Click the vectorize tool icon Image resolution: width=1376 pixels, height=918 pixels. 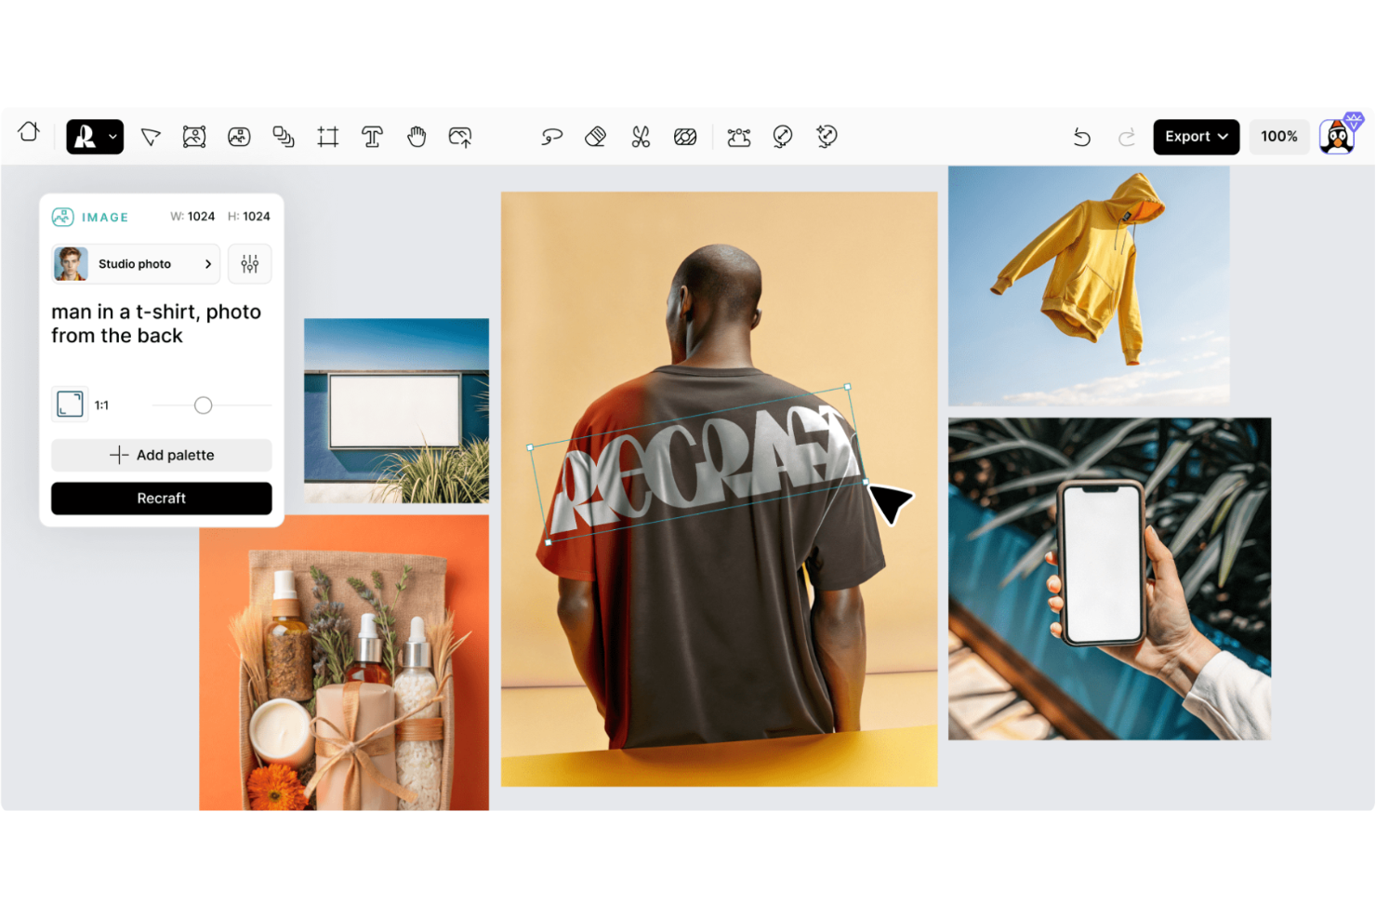pos(739,138)
